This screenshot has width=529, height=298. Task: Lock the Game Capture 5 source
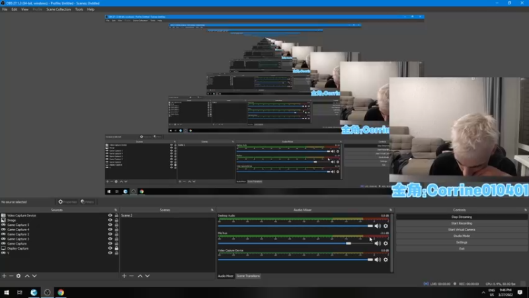pyautogui.click(x=116, y=224)
